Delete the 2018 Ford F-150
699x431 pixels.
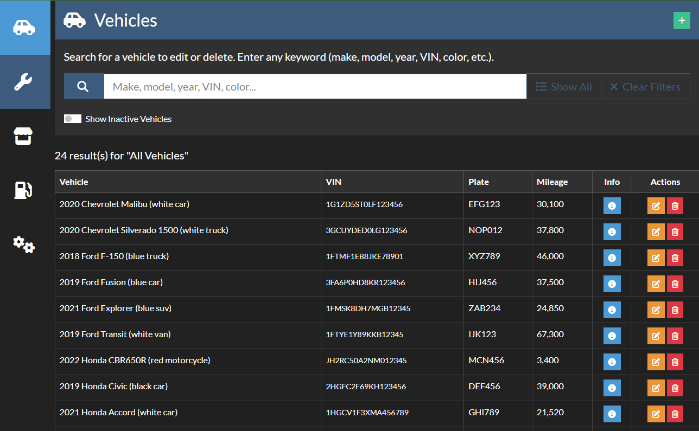675,258
